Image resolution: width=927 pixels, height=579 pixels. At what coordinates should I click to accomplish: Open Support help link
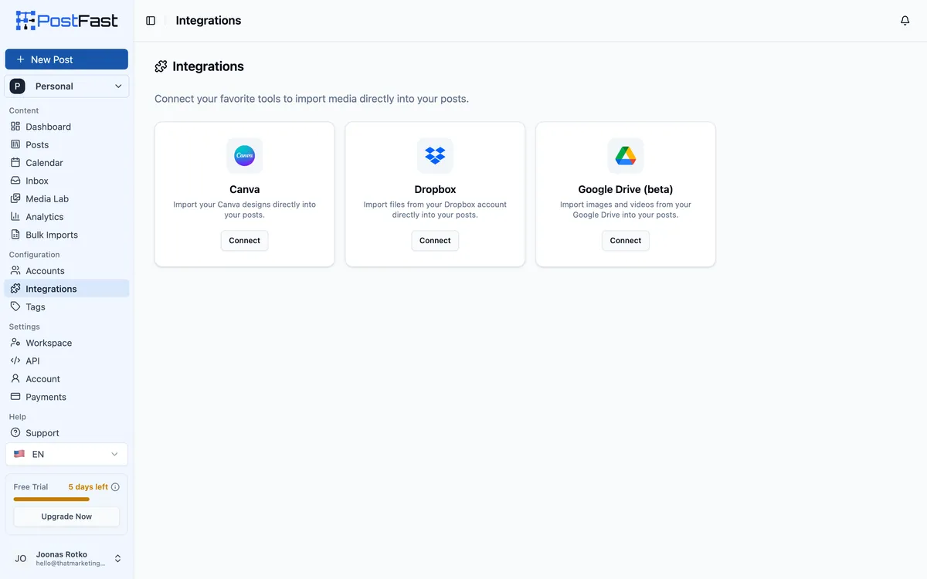(x=66, y=432)
